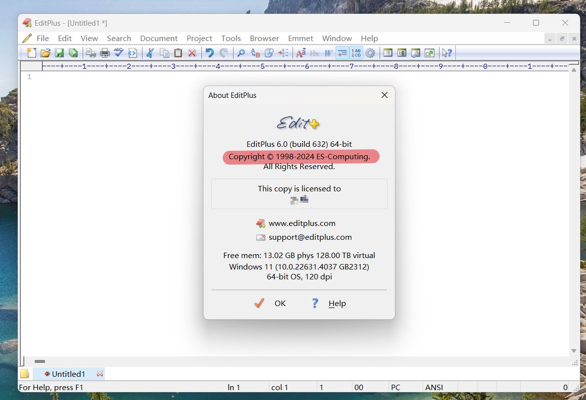Open the Emmet menu
The height and width of the screenshot is (400, 586).
(x=300, y=38)
